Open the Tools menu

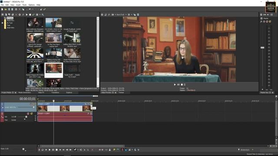[24, 5]
